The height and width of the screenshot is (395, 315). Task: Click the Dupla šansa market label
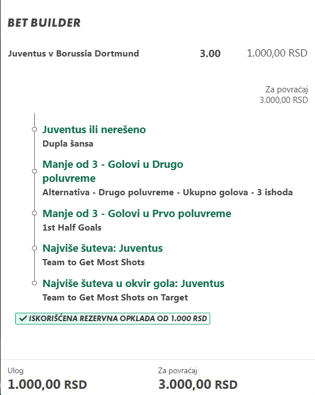(68, 144)
